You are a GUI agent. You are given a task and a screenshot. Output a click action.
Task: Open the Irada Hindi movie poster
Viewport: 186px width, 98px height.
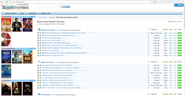(17, 57)
